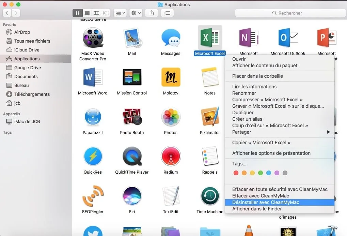Open Téléchargements in the sidebar
The width and height of the screenshot is (347, 236).
35,94
